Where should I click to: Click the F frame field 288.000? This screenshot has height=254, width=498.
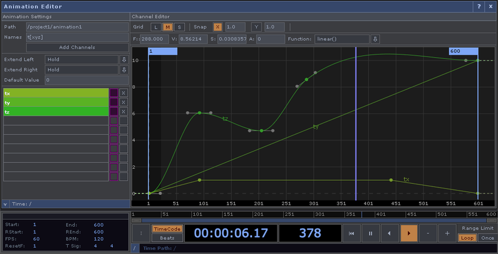154,39
